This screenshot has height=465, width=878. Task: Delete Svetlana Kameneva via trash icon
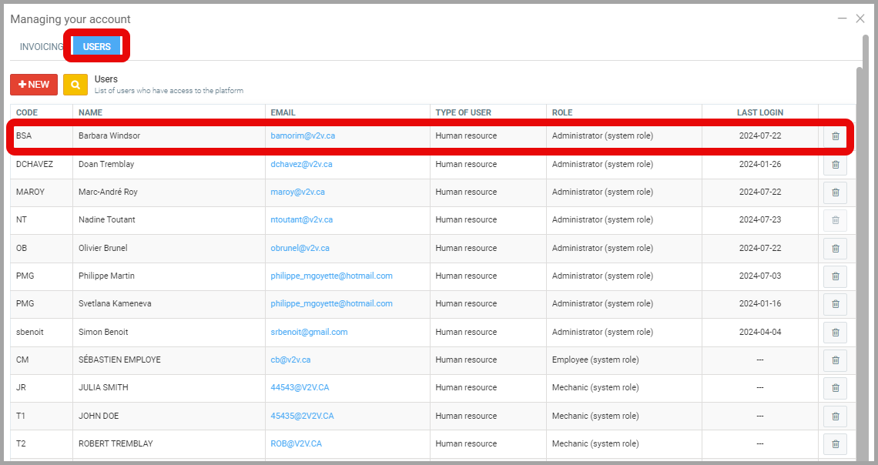click(x=835, y=304)
